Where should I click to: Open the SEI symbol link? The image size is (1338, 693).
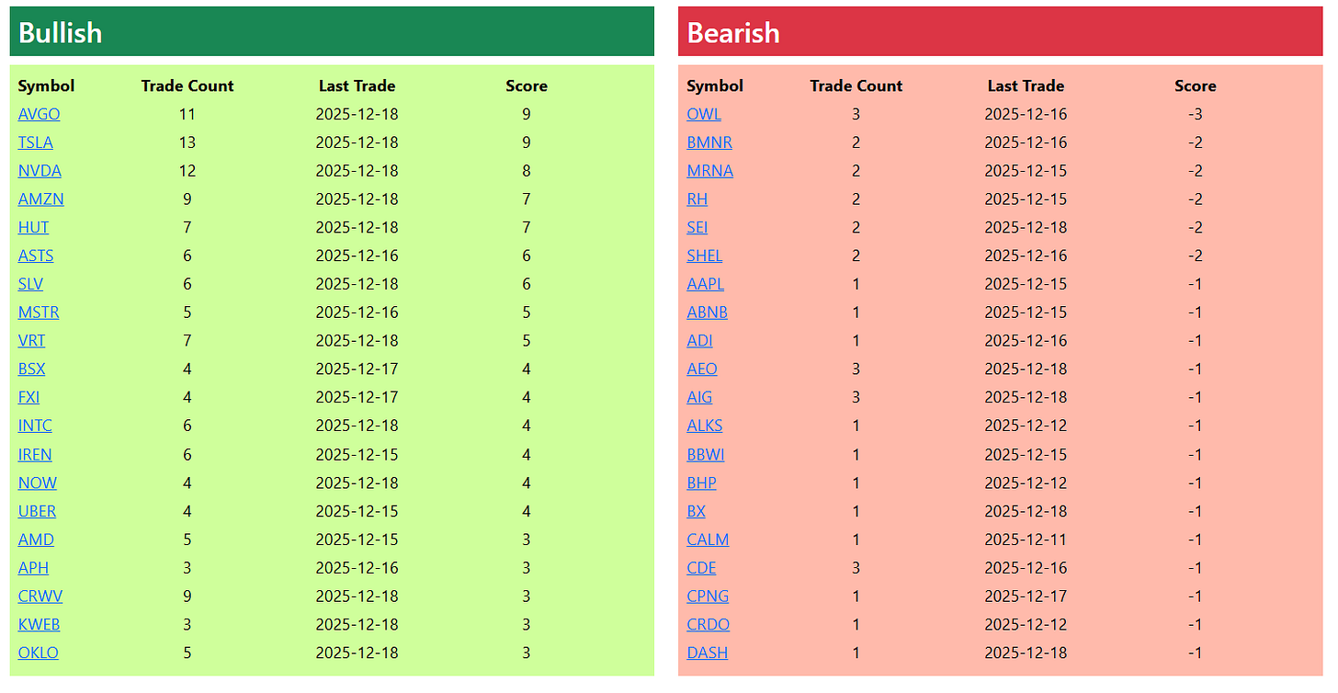pos(697,228)
